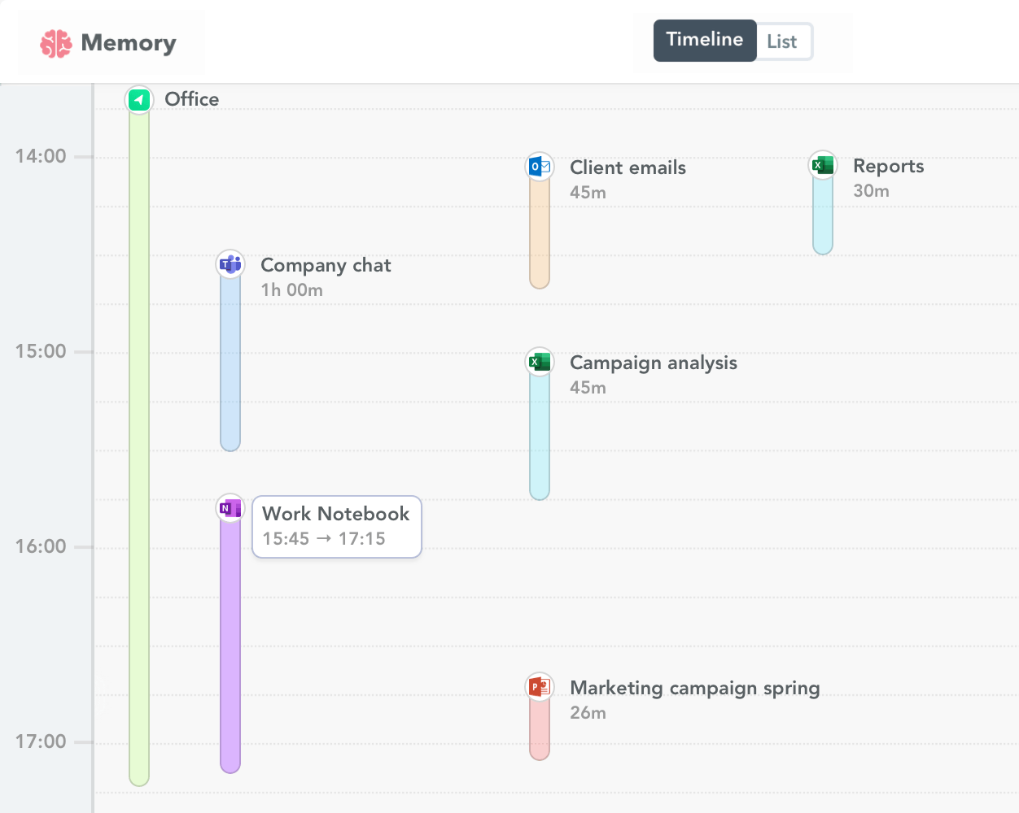Click the PowerPoint icon on Marketing campaign spring

(x=539, y=685)
